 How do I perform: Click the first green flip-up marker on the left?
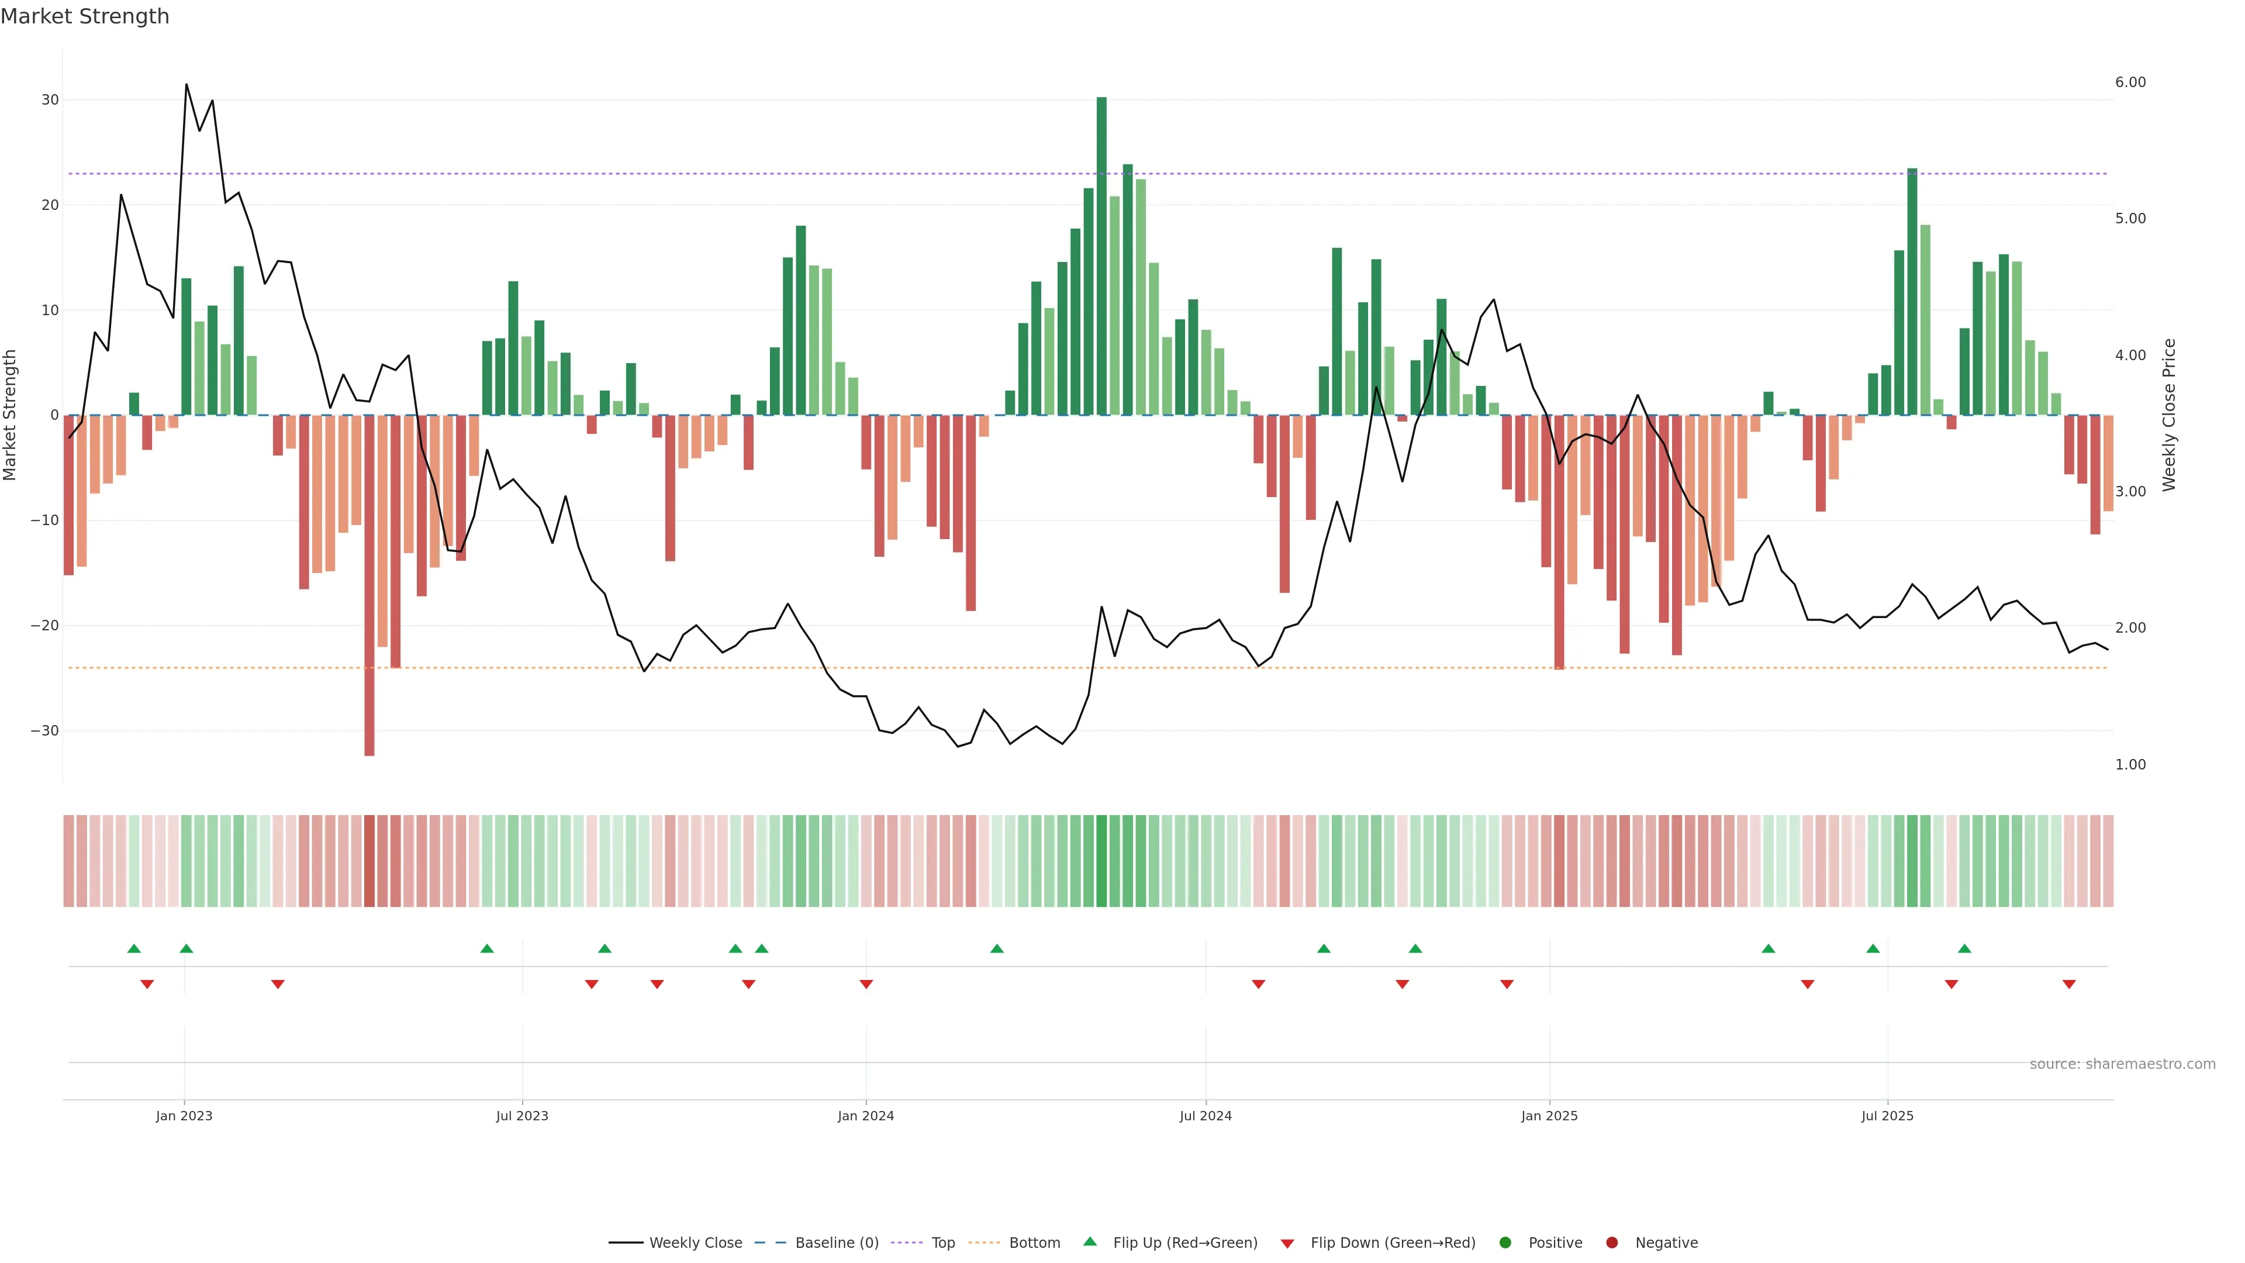click(133, 948)
